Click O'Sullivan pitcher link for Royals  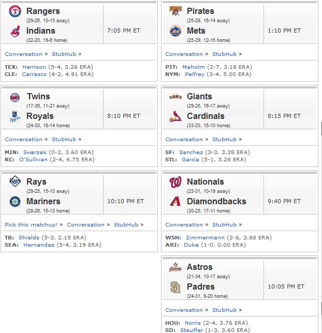click(x=34, y=160)
